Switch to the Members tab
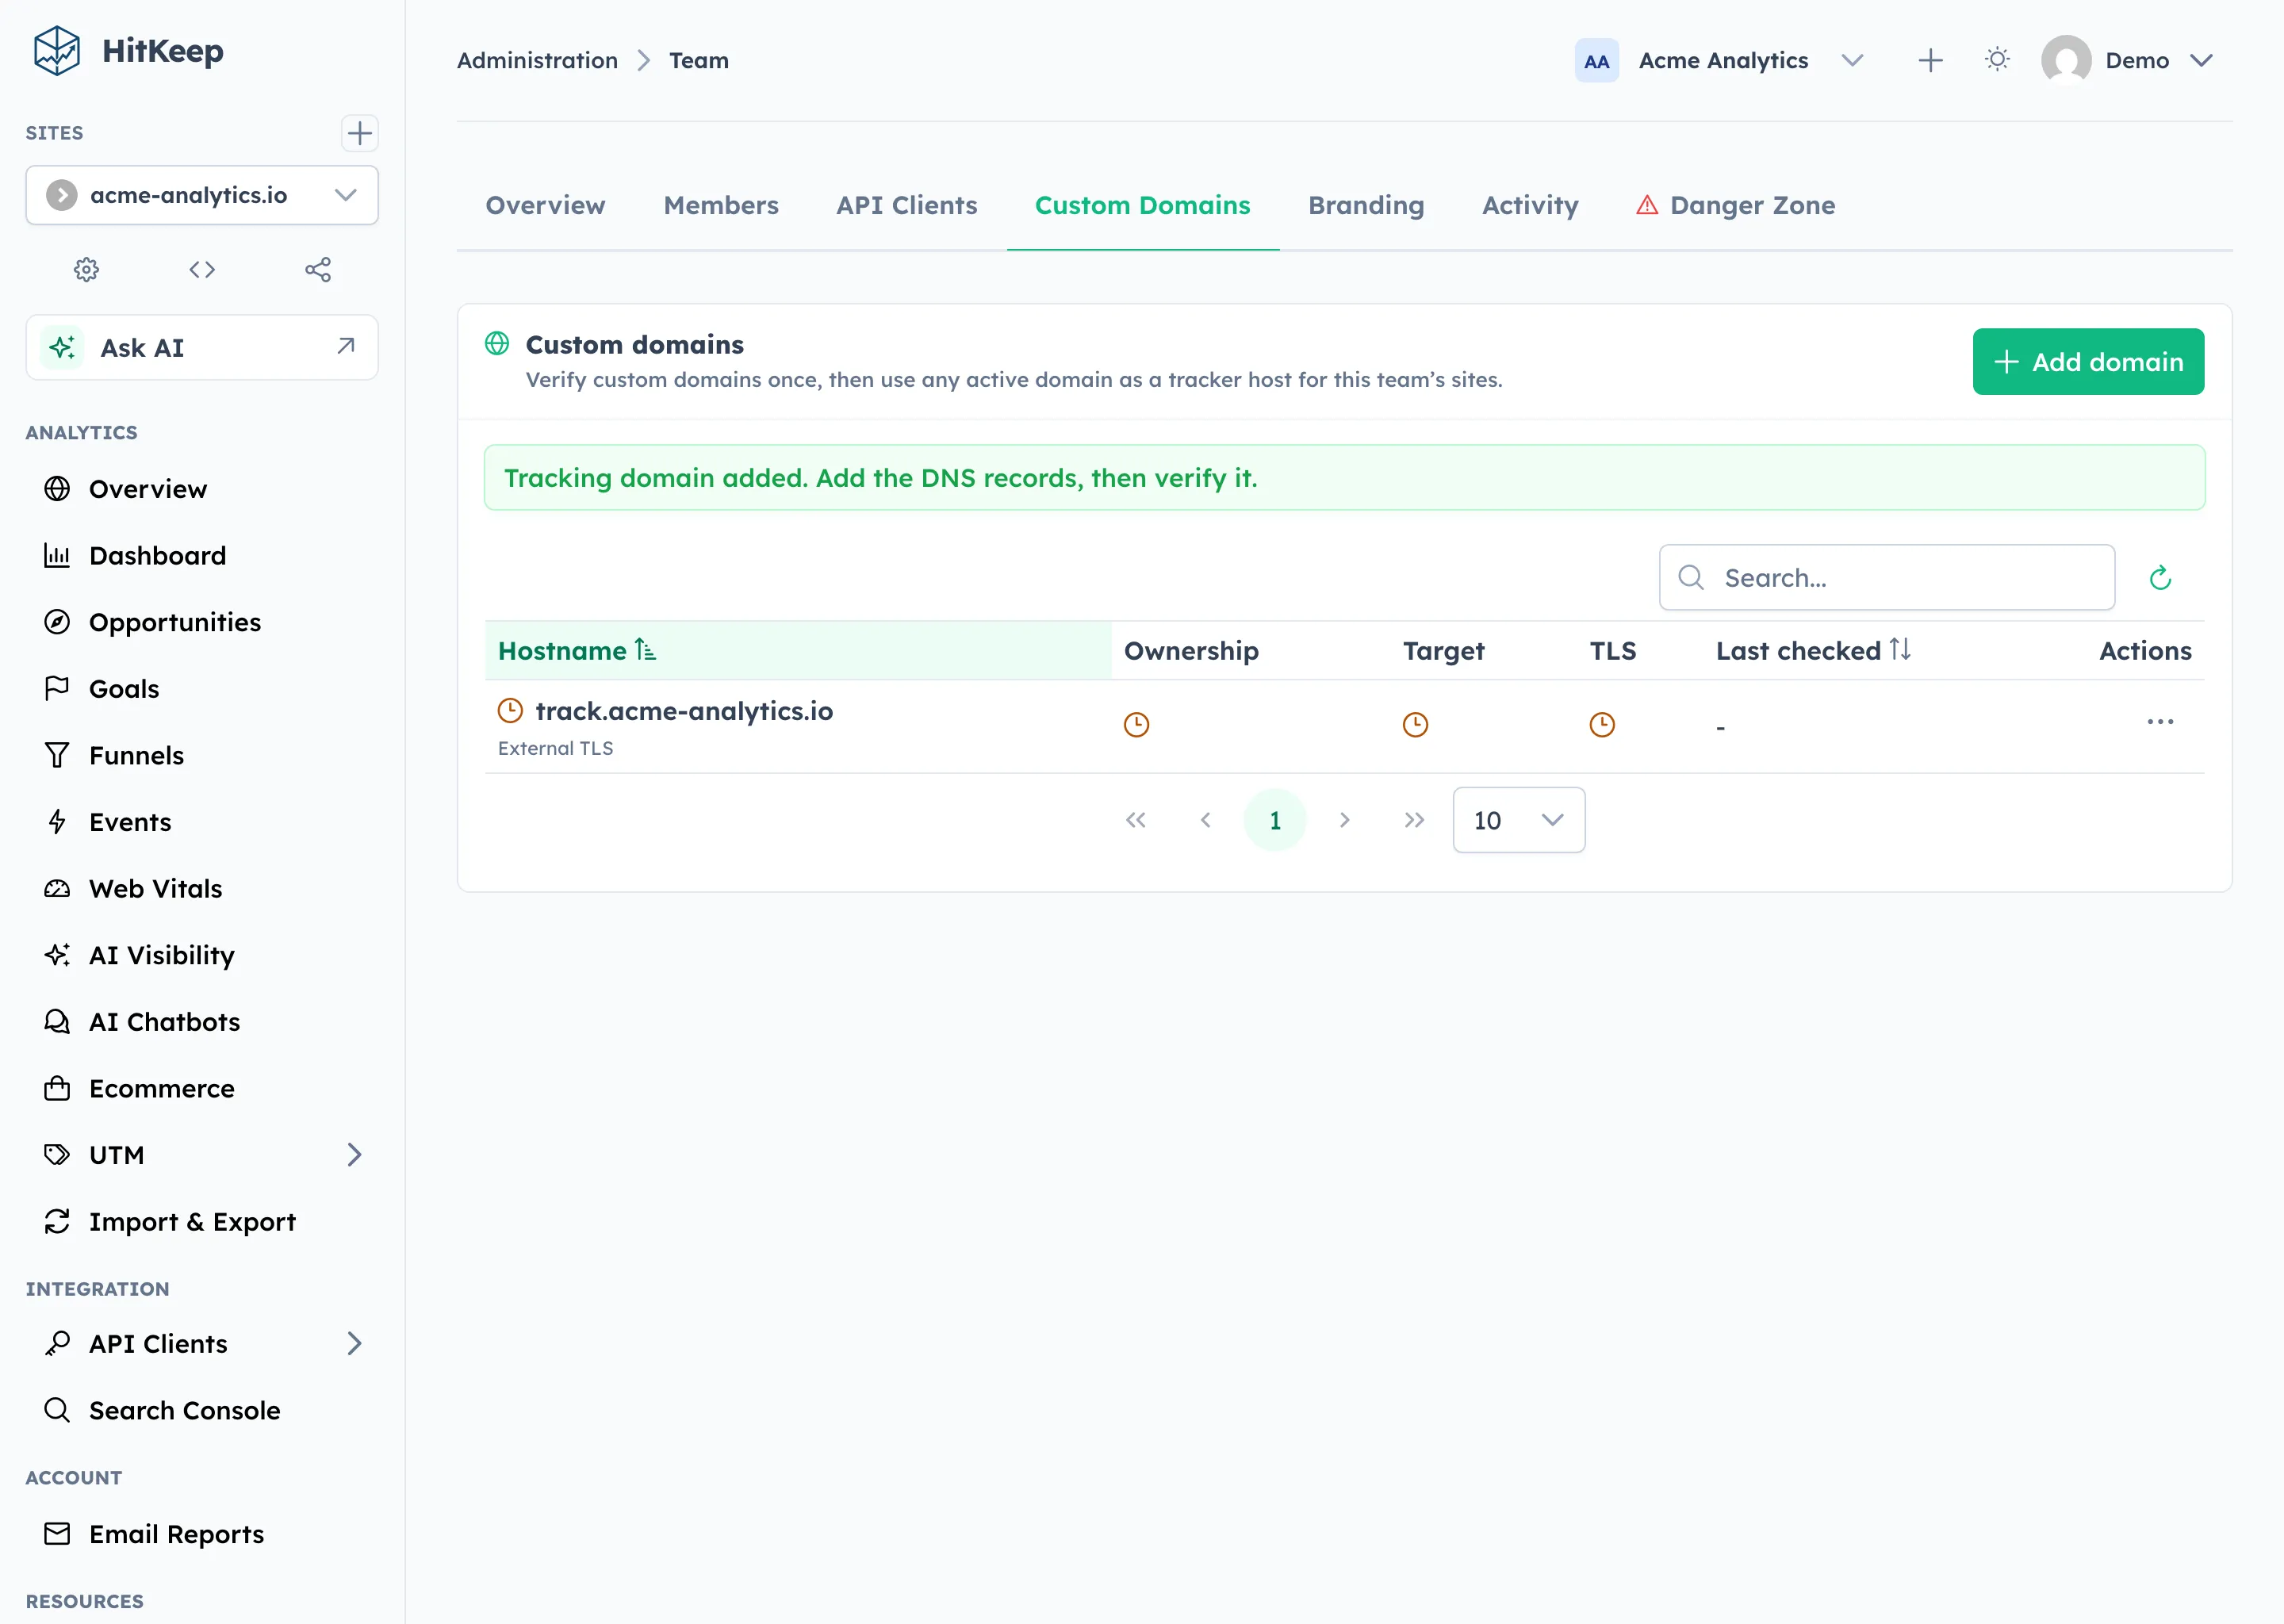The image size is (2284, 1624). tap(721, 205)
